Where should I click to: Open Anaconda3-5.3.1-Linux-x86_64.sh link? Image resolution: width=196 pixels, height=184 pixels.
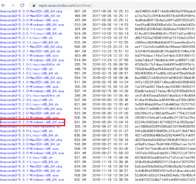coord(29,162)
